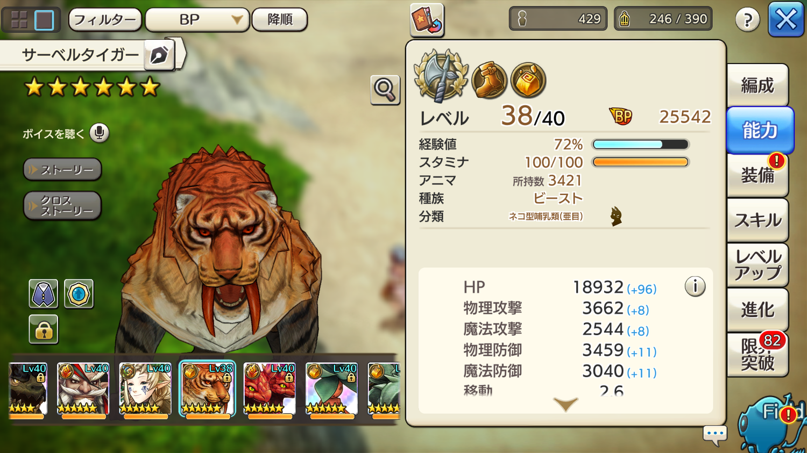This screenshot has width=807, height=453.
Task: Toggle 降順 sort order button
Action: pyautogui.click(x=280, y=20)
